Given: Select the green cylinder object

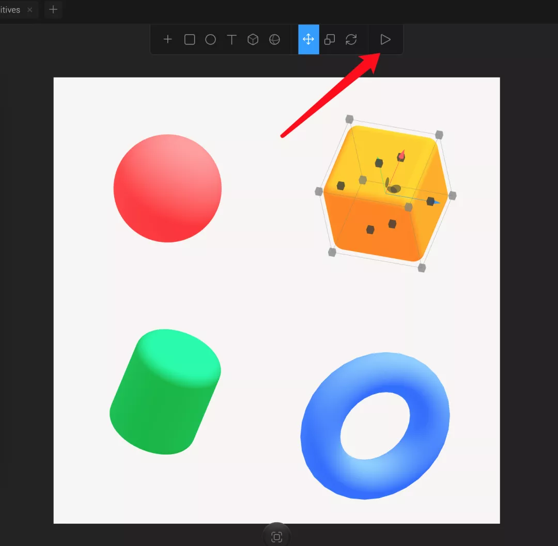Looking at the screenshot, I should coord(165,392).
